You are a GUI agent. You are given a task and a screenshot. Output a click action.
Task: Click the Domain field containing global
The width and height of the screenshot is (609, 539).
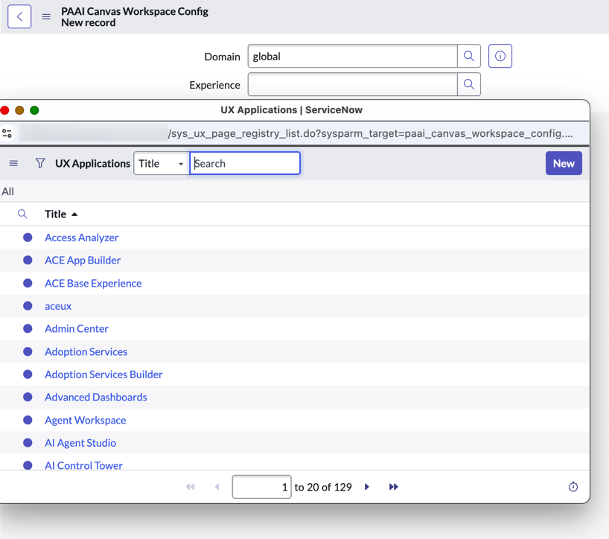(353, 57)
